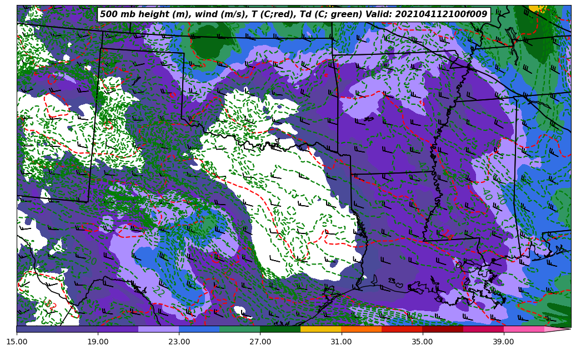Click the yellow patch in top-right map corner
This screenshot has width=576, height=351.
pos(537,8)
